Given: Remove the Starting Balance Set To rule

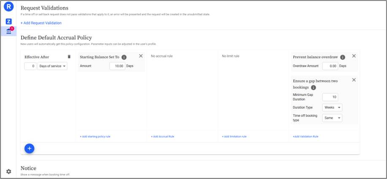Looking at the screenshot, I should [141, 56].
